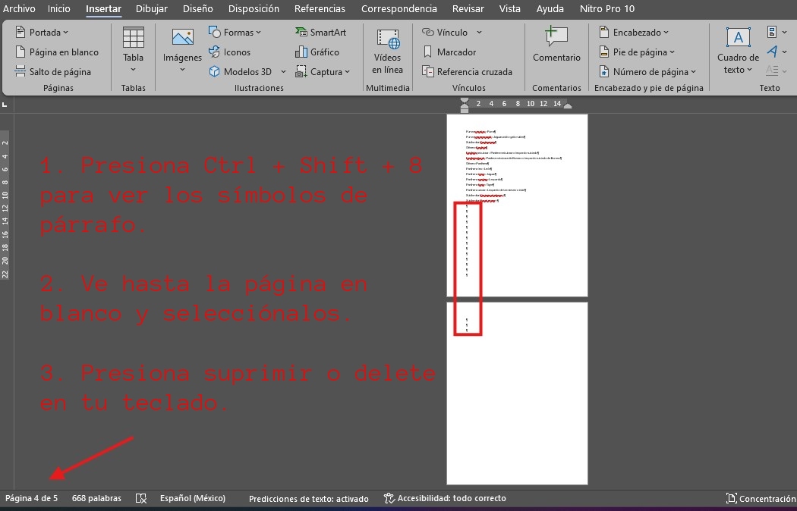The image size is (797, 511).
Task: Click the Cuadro de texto icon
Action: coord(738,38)
